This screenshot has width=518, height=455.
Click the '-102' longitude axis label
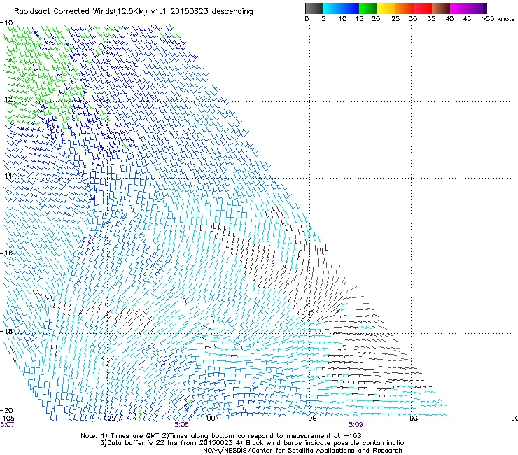(x=108, y=419)
